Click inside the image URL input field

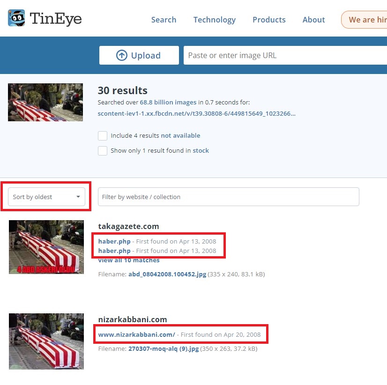[285, 55]
